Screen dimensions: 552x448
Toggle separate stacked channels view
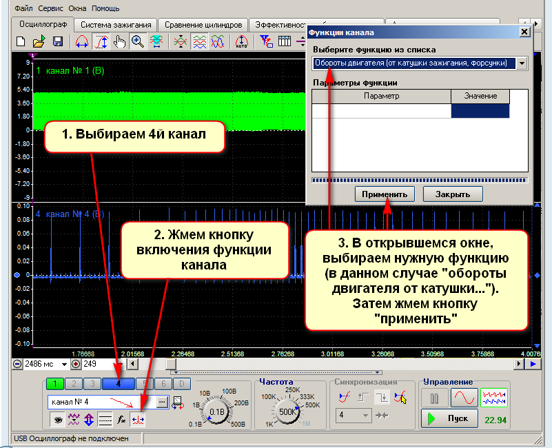pyautogui.click(x=199, y=41)
